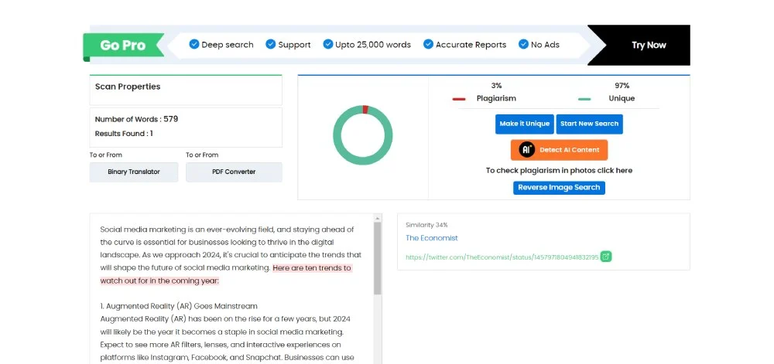Image resolution: width=774 pixels, height=364 pixels.
Task: Click the No Ads checkmark icon
Action: pyautogui.click(x=523, y=44)
